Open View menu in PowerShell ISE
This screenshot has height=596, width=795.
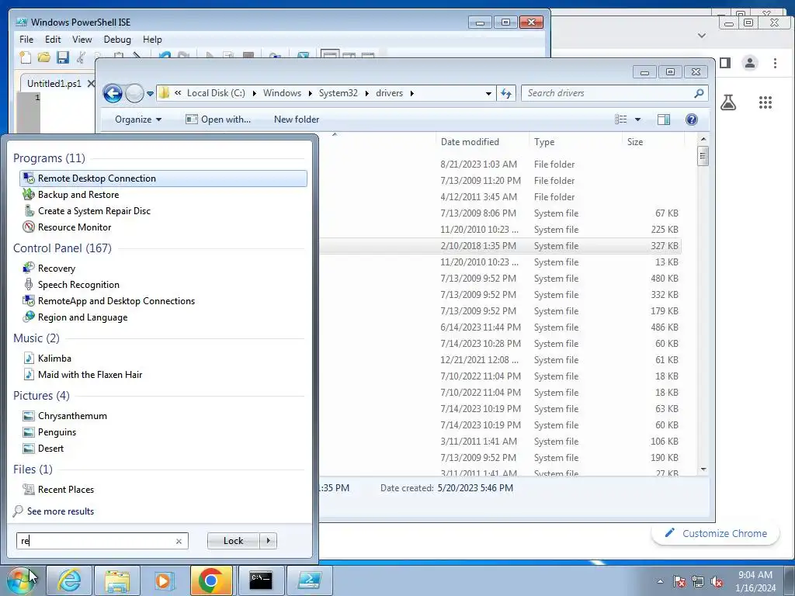[x=82, y=39]
